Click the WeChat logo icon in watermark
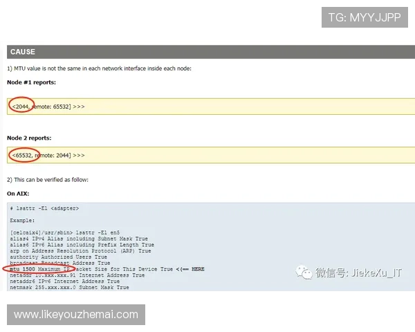This screenshot has width=415, height=332. 304,273
